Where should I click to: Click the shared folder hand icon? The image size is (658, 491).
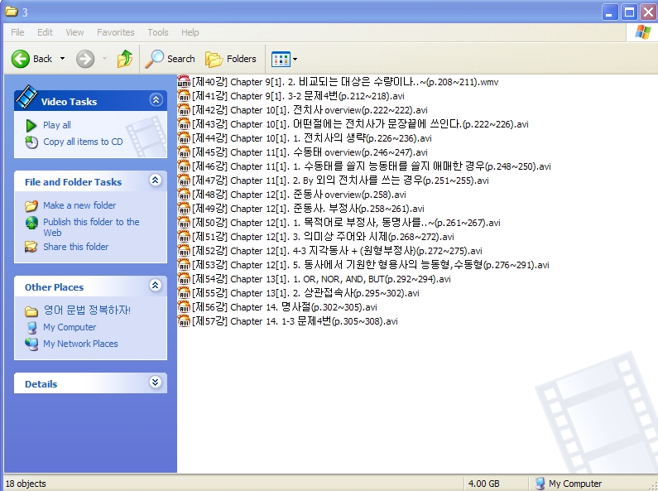point(31,247)
